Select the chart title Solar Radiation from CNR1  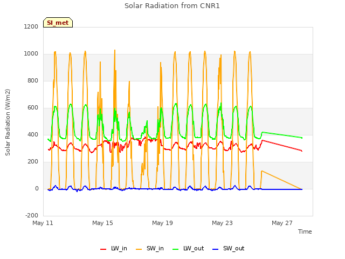[x=172, y=6]
